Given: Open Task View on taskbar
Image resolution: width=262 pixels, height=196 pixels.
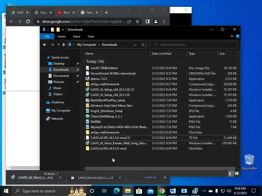Looking at the screenshot, I should (x=104, y=191).
